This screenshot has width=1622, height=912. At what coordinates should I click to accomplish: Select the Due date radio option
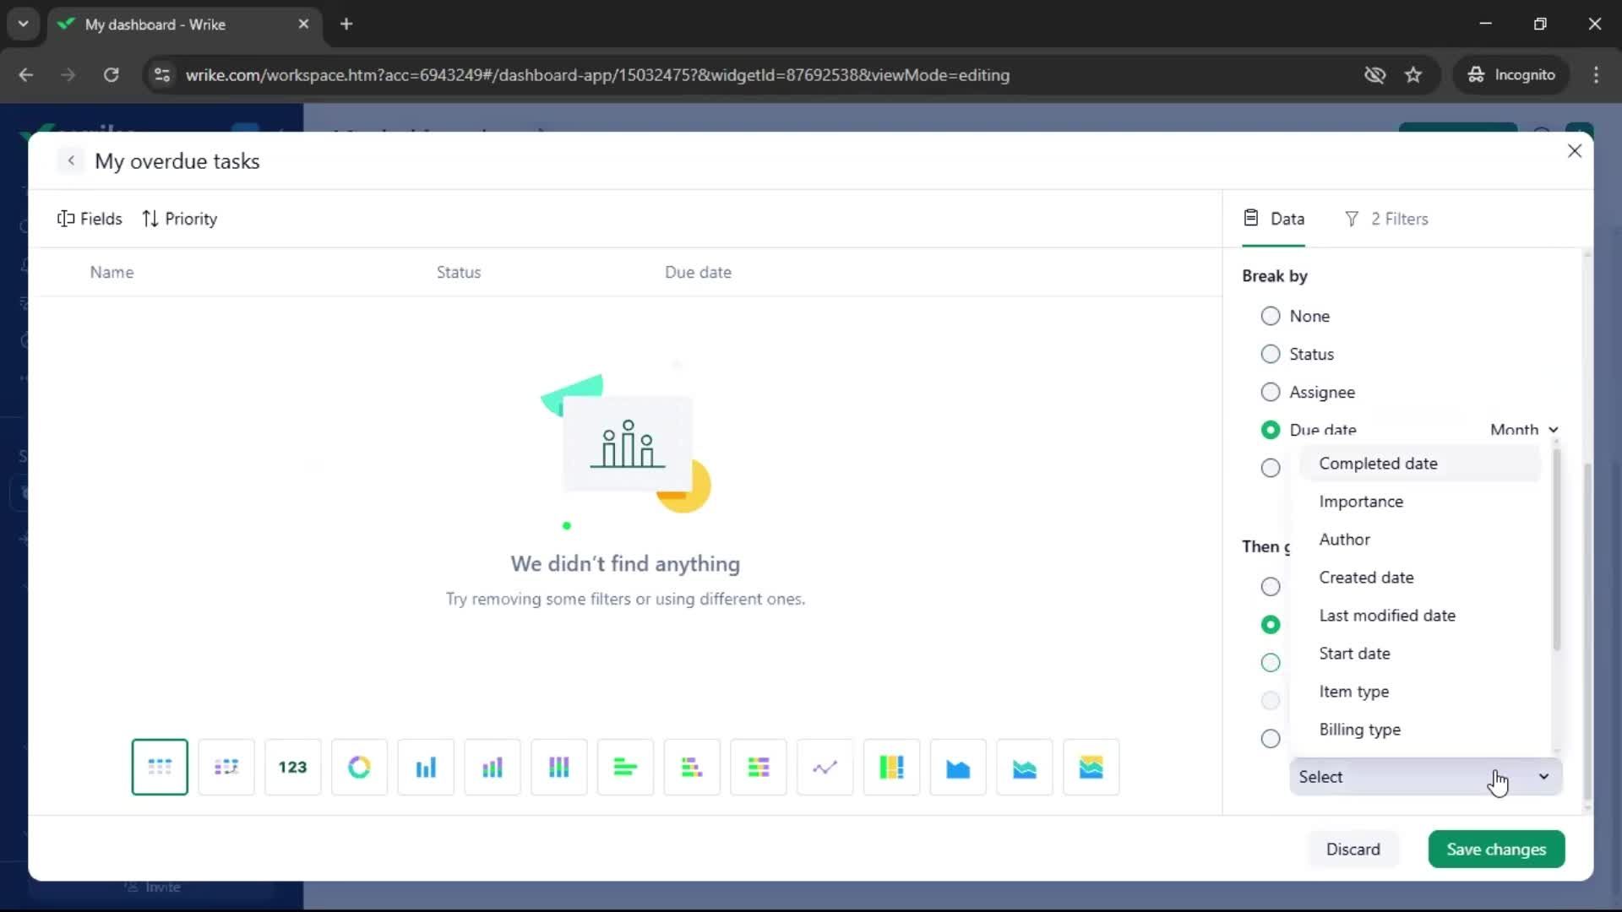click(x=1271, y=430)
